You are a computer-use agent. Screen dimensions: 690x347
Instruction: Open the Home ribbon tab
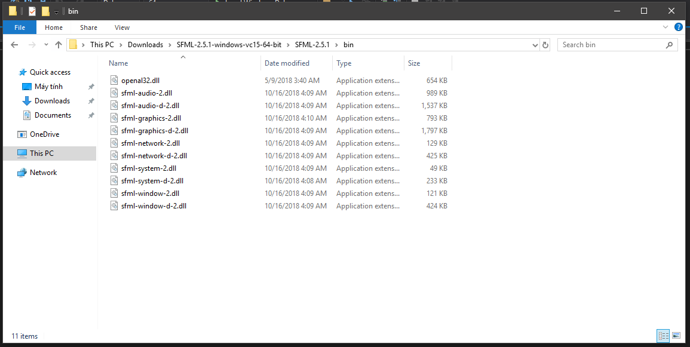point(54,27)
